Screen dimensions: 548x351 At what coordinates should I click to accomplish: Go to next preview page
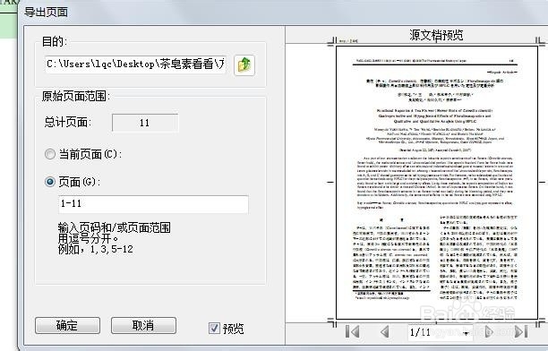(x=489, y=331)
